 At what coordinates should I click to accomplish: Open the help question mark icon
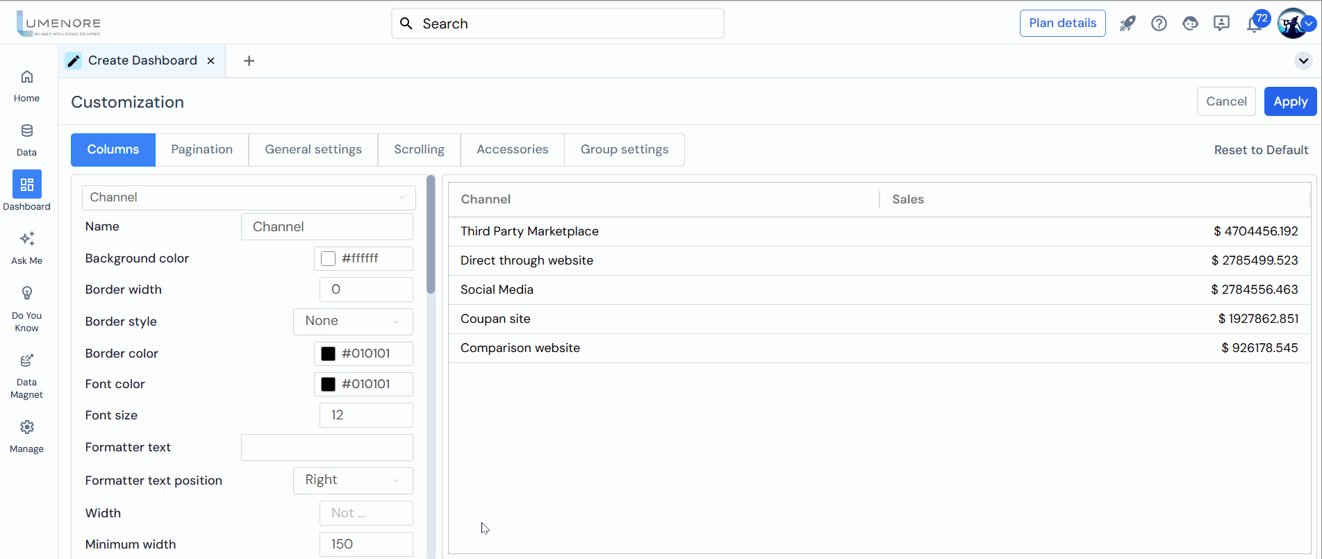[1159, 24]
